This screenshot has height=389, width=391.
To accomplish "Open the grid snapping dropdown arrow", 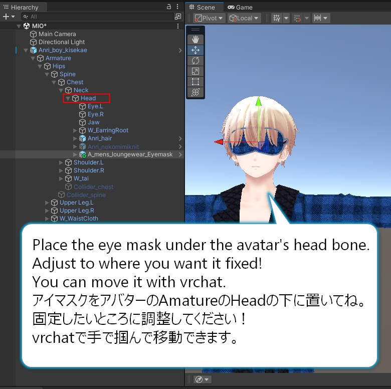I will coord(286,18).
